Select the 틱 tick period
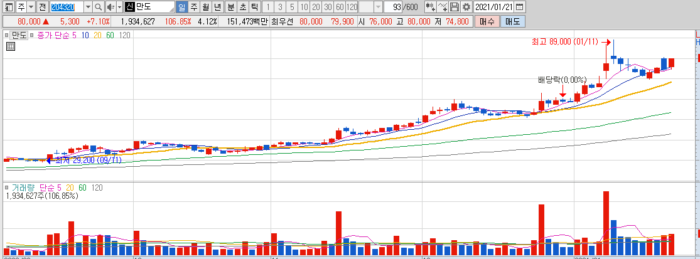This screenshot has height=259, width=700. tap(255, 7)
